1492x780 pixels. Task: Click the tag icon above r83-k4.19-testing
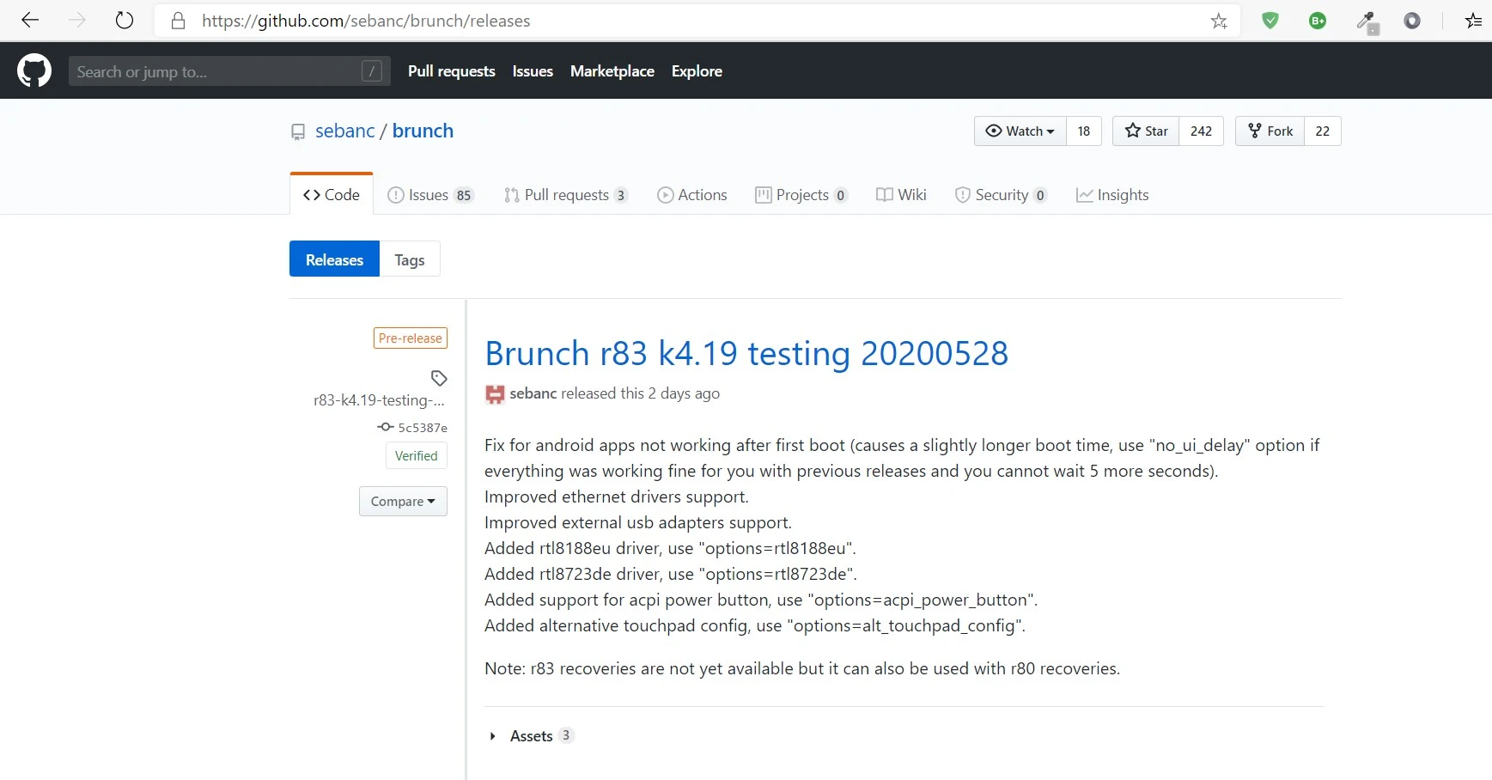tap(439, 378)
